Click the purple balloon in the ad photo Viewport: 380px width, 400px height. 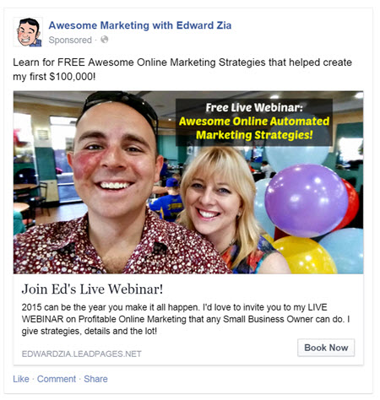pos(307,200)
